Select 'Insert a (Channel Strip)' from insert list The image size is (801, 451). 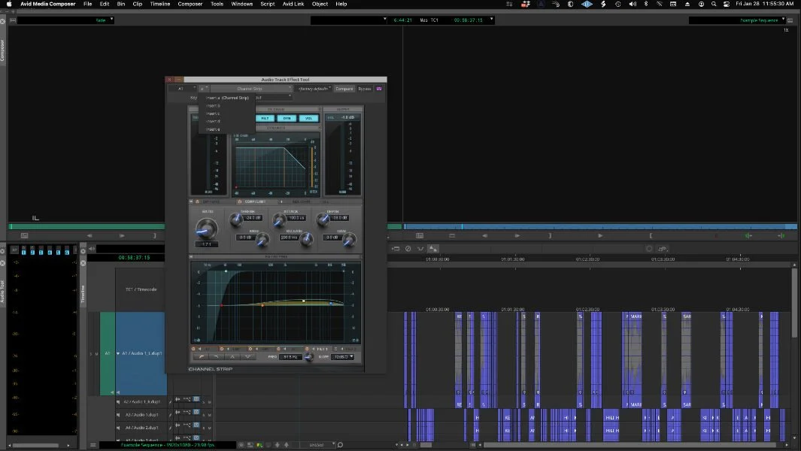coord(227,98)
